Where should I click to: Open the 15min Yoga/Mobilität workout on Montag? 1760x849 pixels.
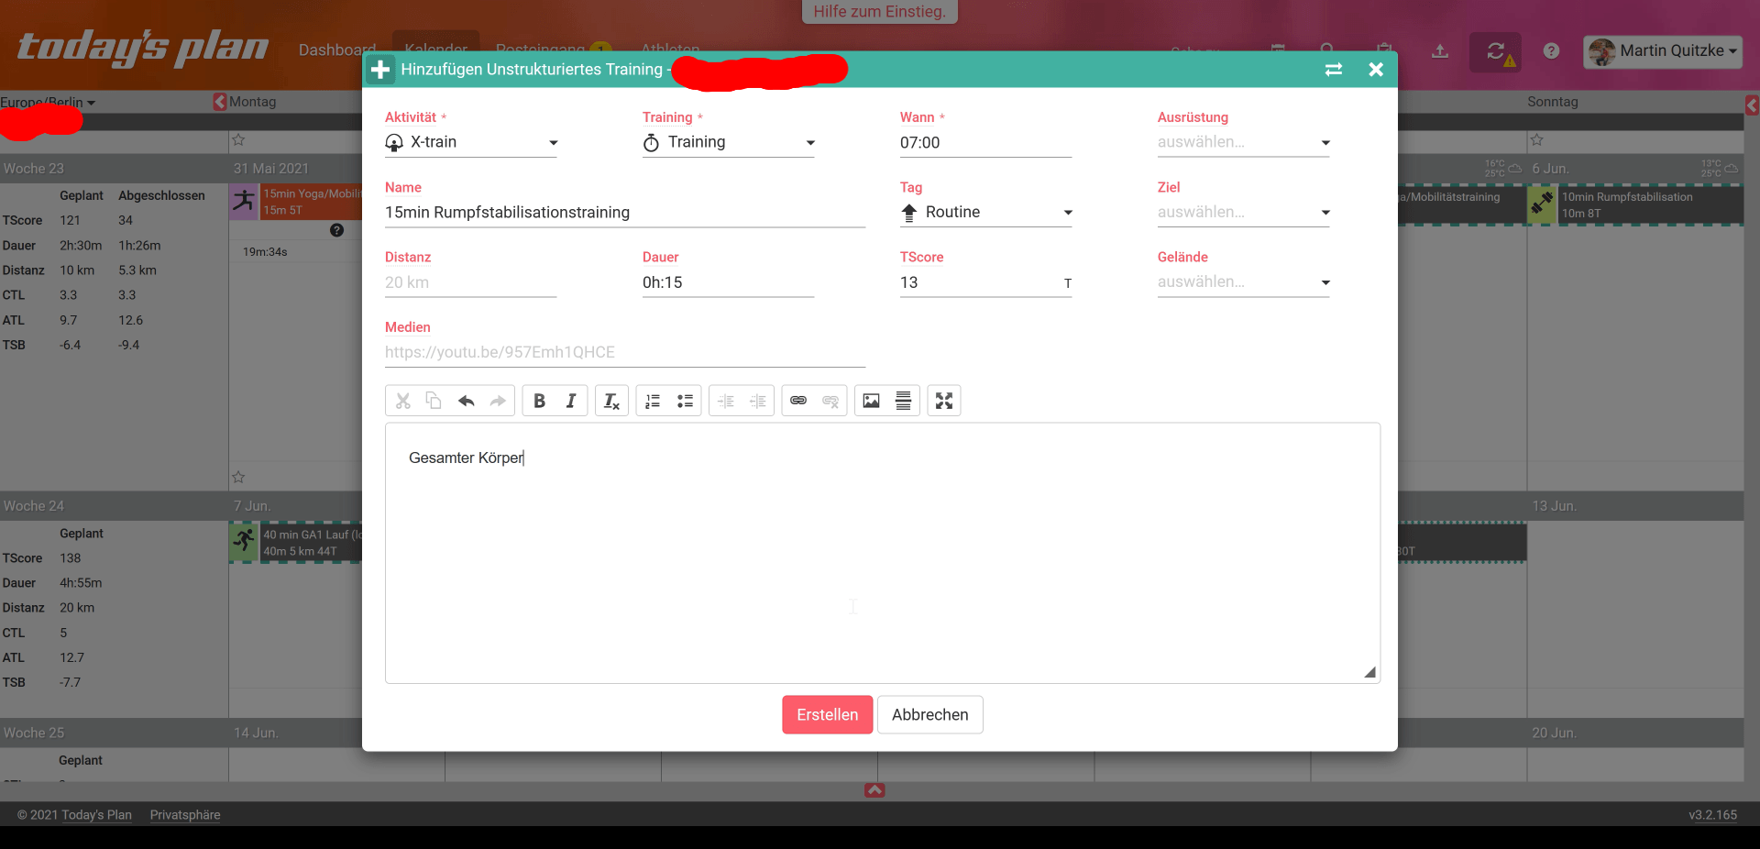tap(295, 202)
